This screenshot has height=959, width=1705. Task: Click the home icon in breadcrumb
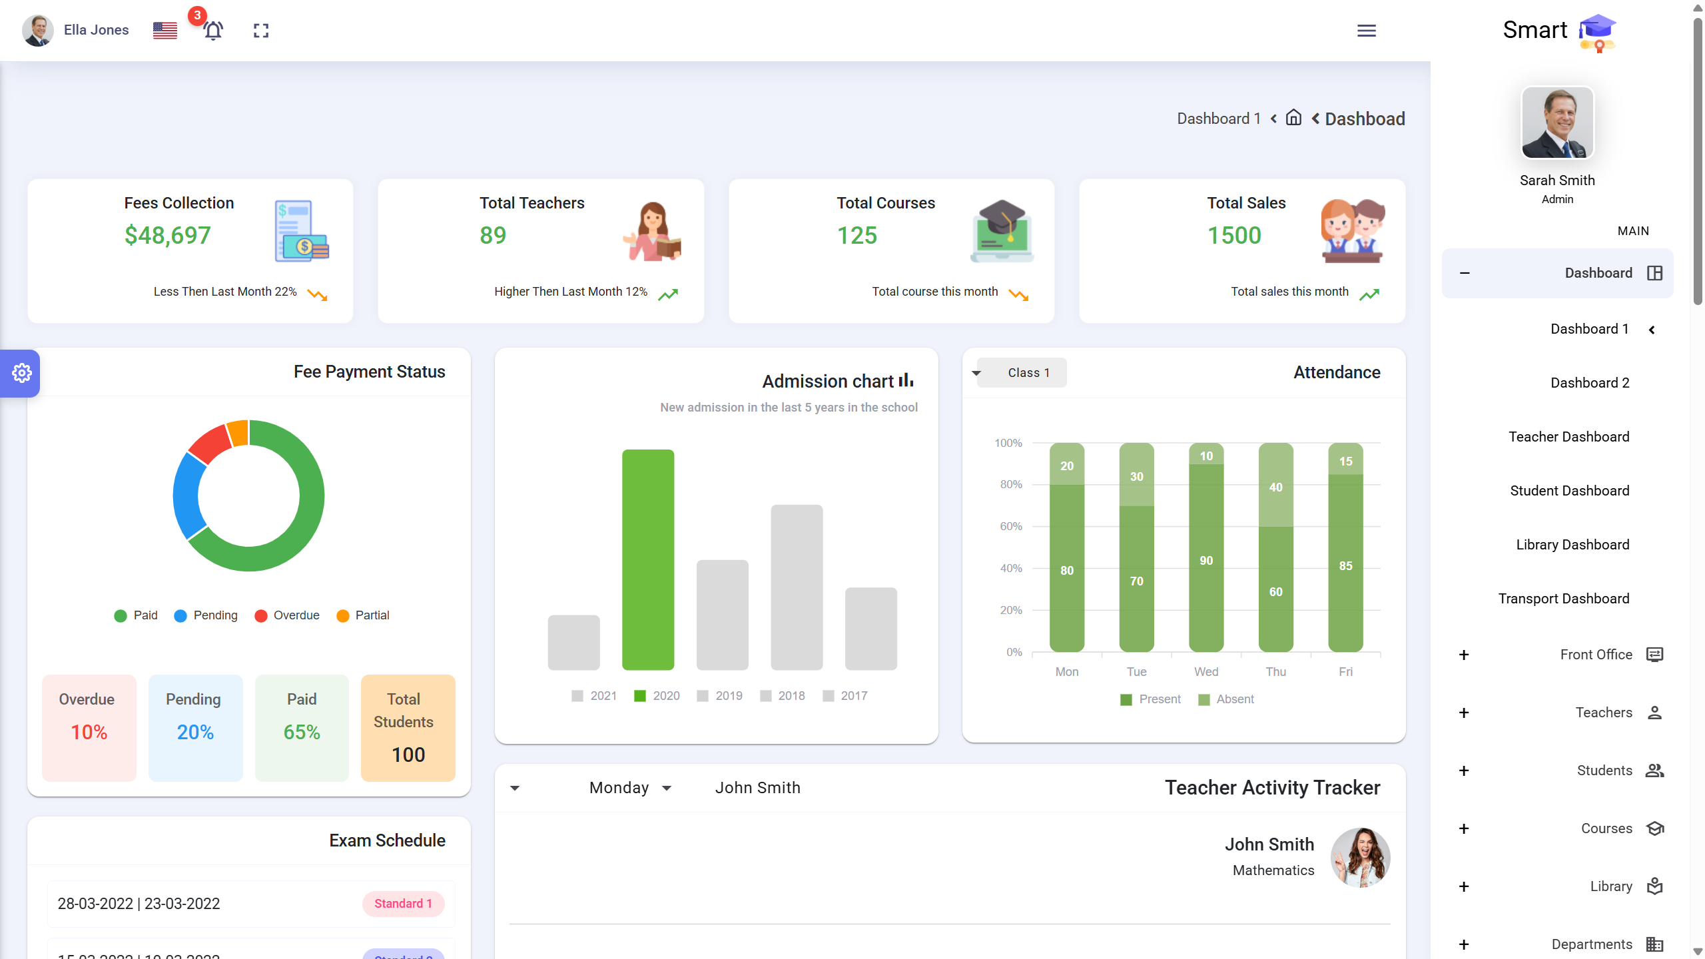pos(1293,118)
